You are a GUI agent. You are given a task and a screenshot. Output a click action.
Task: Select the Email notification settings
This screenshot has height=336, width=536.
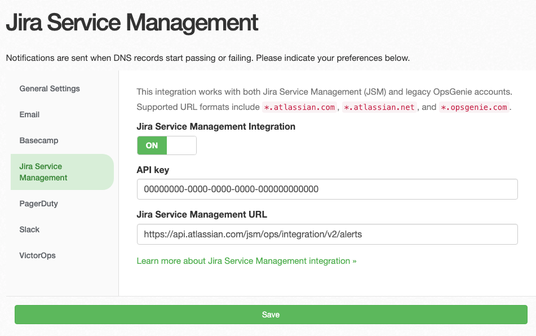pos(29,114)
